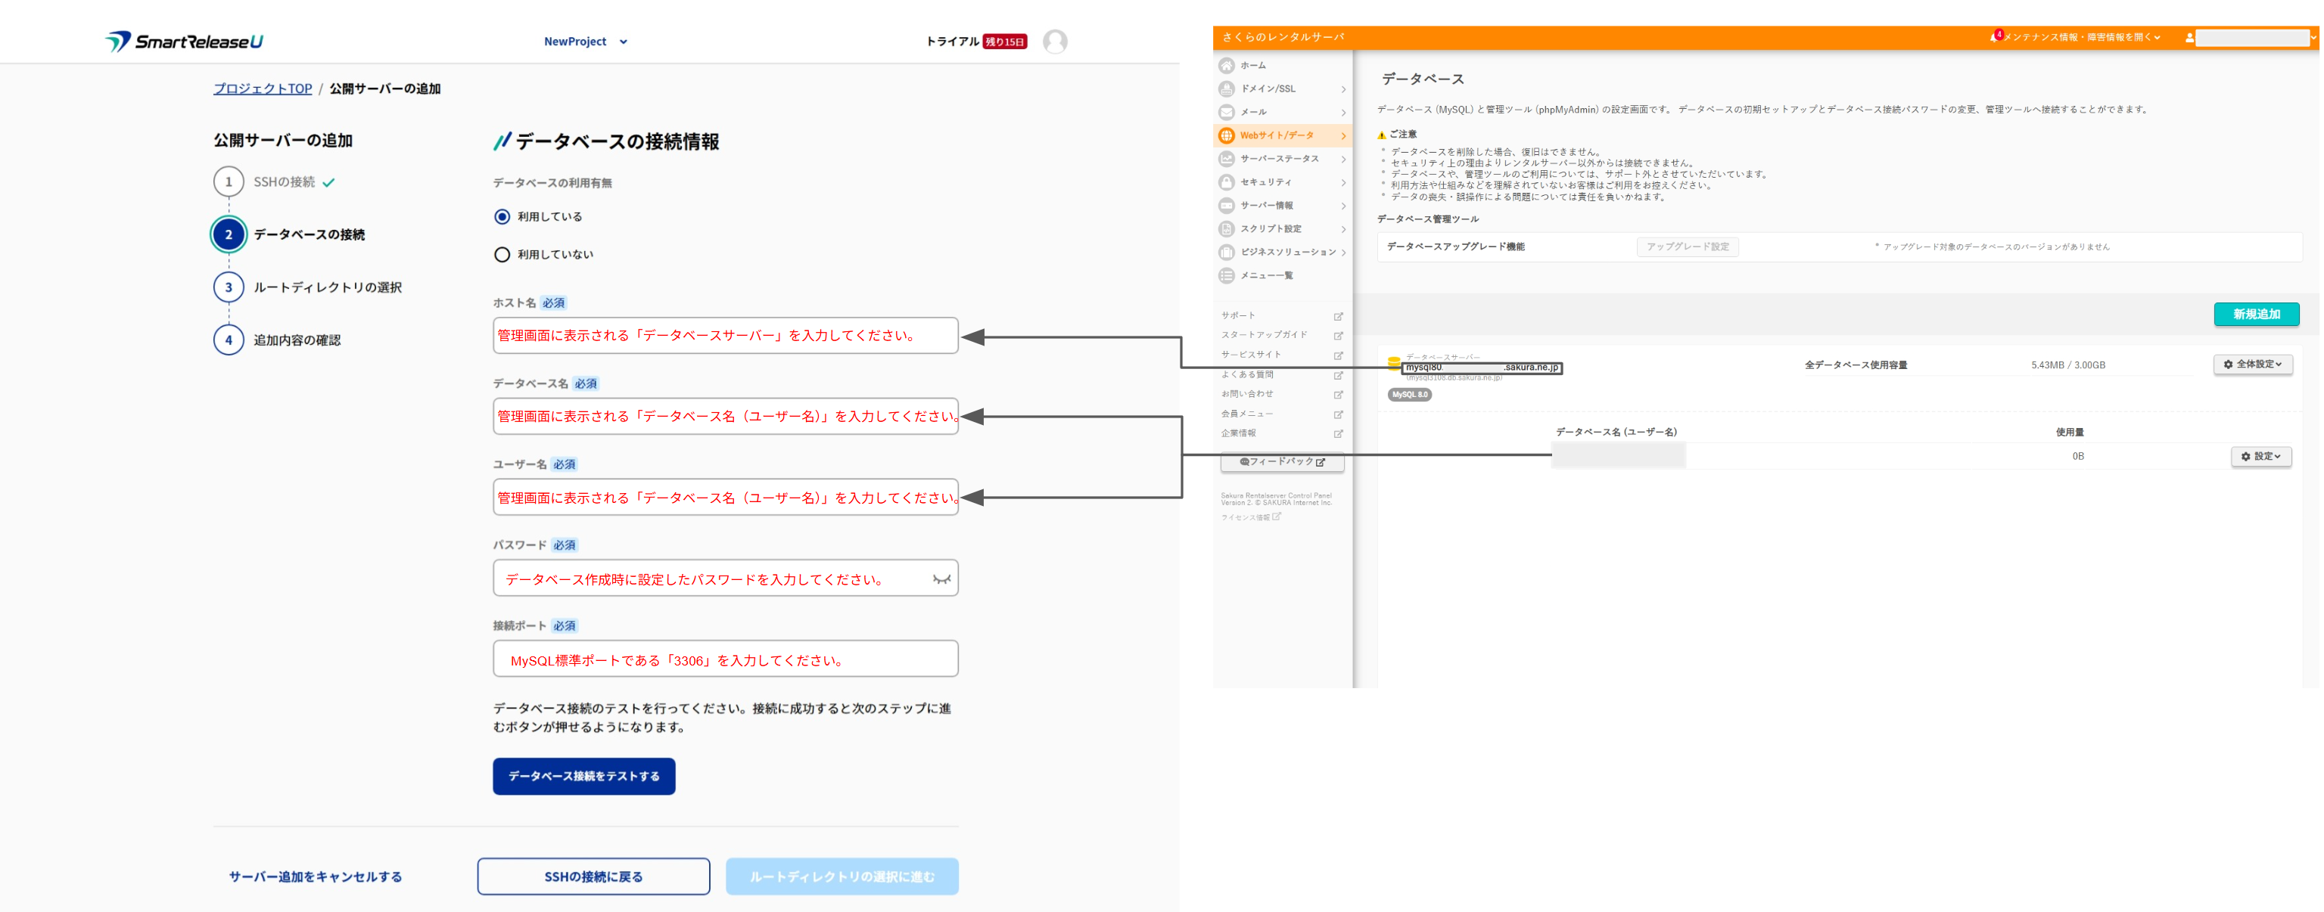
Task: Click the SmartReleaseU logo
Action: click(184, 42)
